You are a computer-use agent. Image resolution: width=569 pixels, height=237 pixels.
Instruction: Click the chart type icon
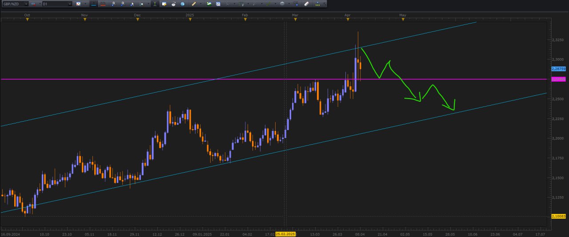tap(78, 4)
